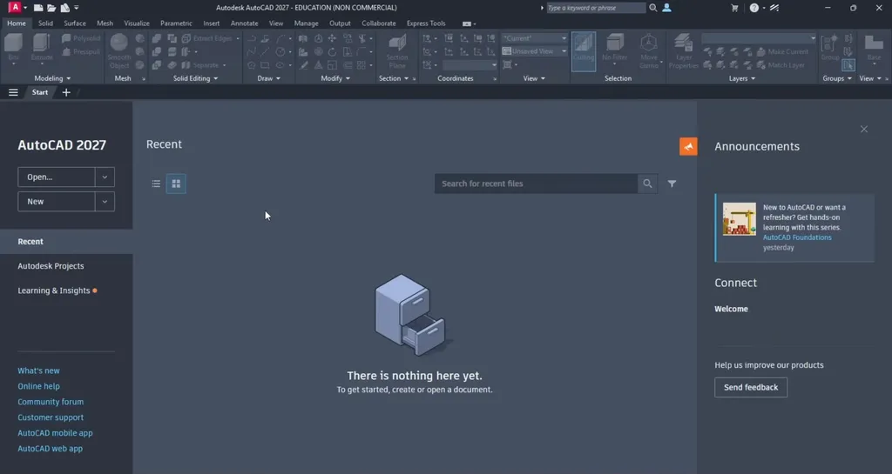
Task: Select the Start document tab
Action: pyautogui.click(x=40, y=92)
